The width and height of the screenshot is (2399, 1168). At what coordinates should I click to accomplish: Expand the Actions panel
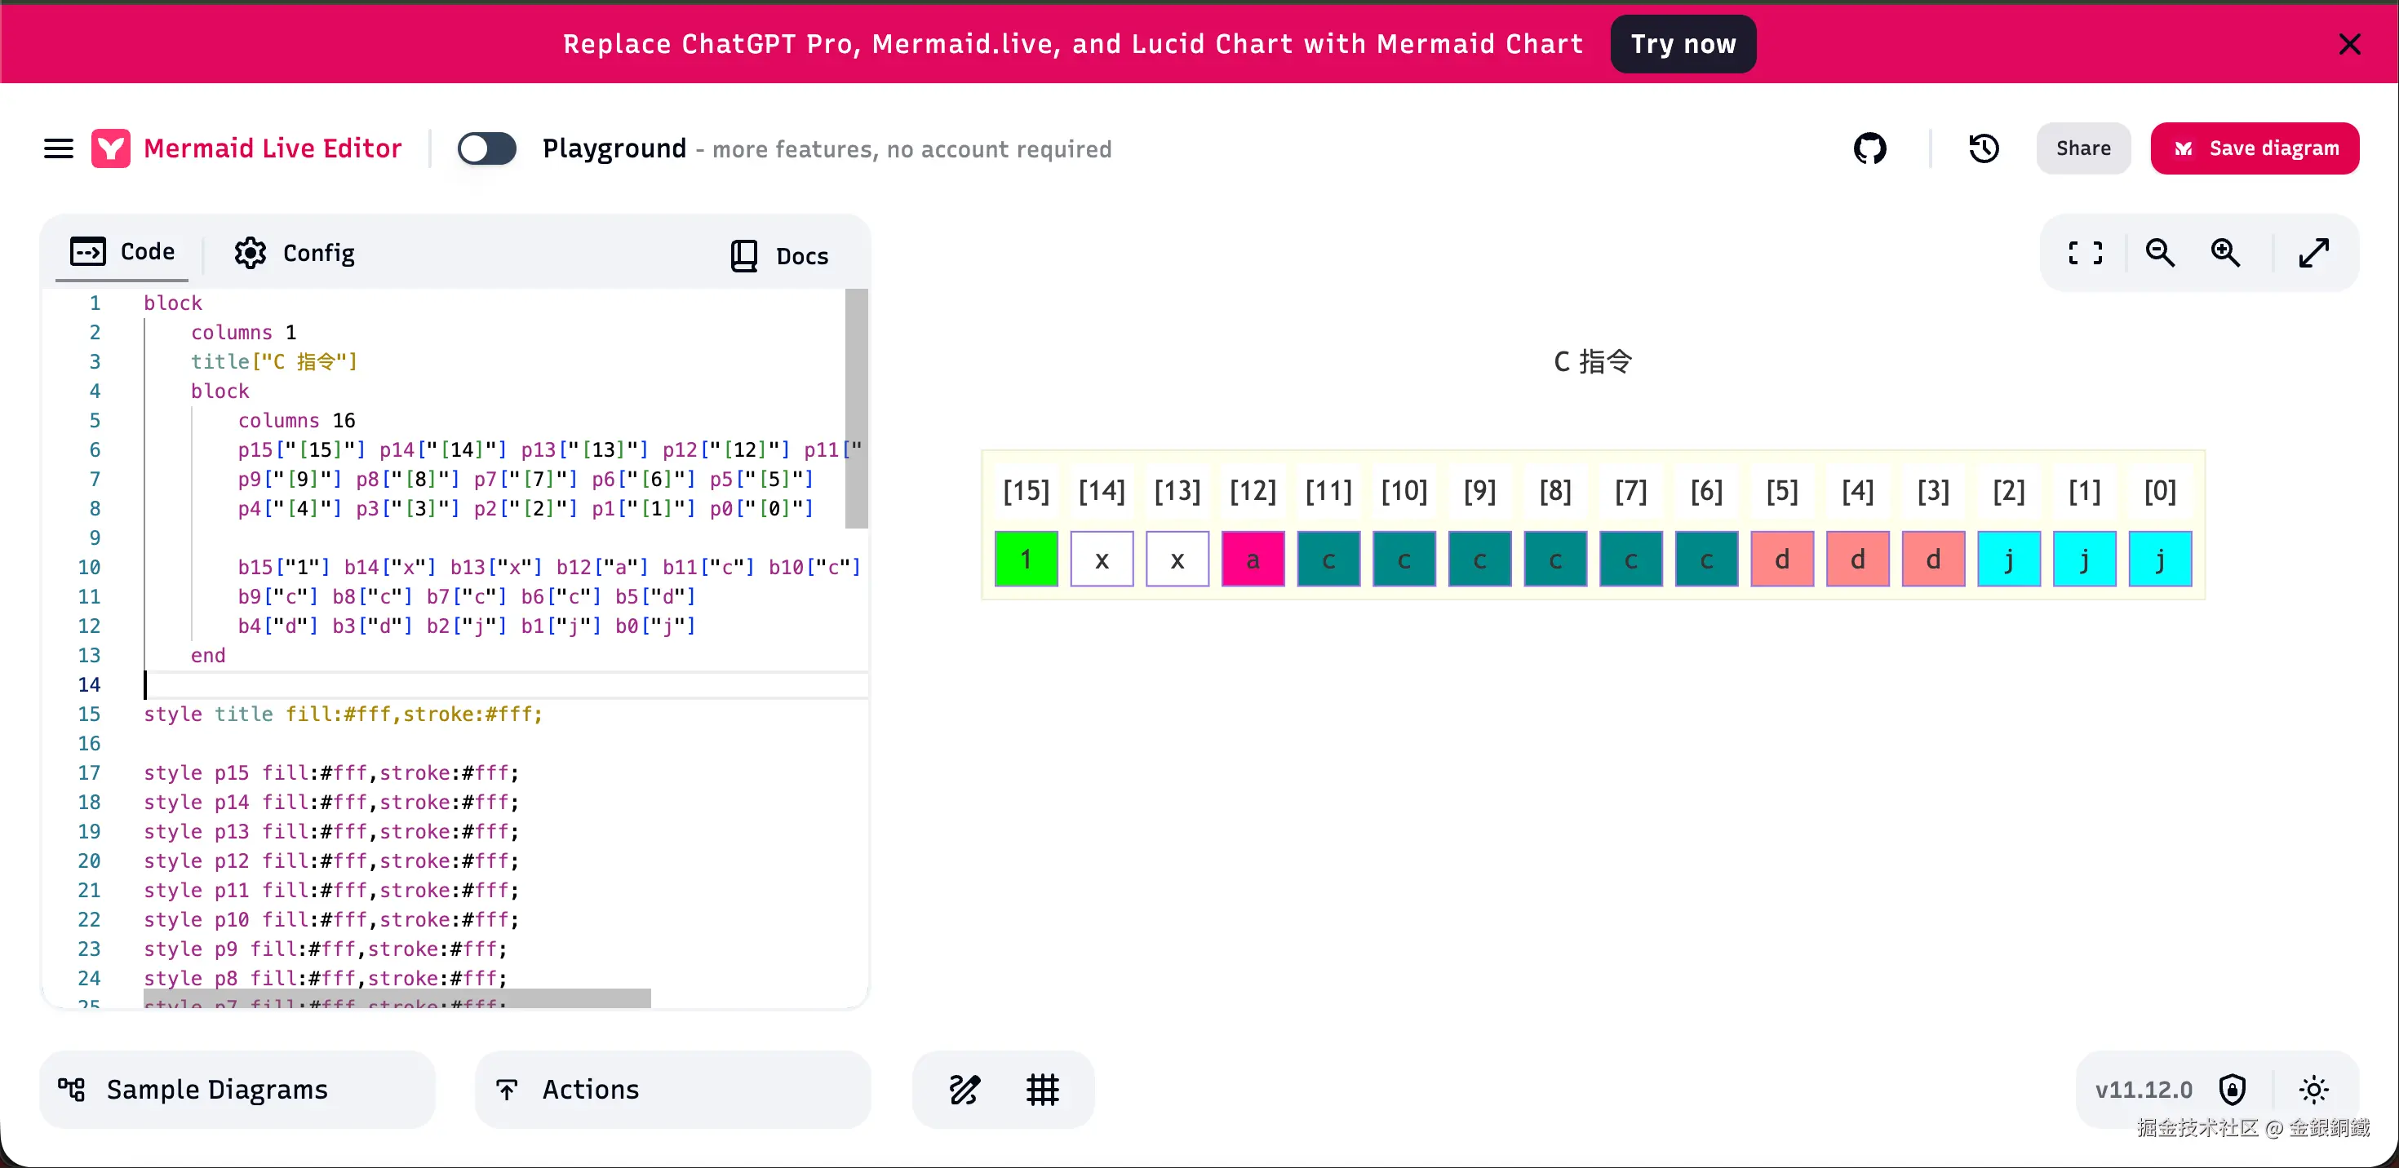(672, 1089)
